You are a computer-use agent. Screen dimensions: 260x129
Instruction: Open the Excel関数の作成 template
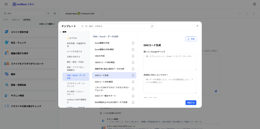pyautogui.click(x=114, y=43)
